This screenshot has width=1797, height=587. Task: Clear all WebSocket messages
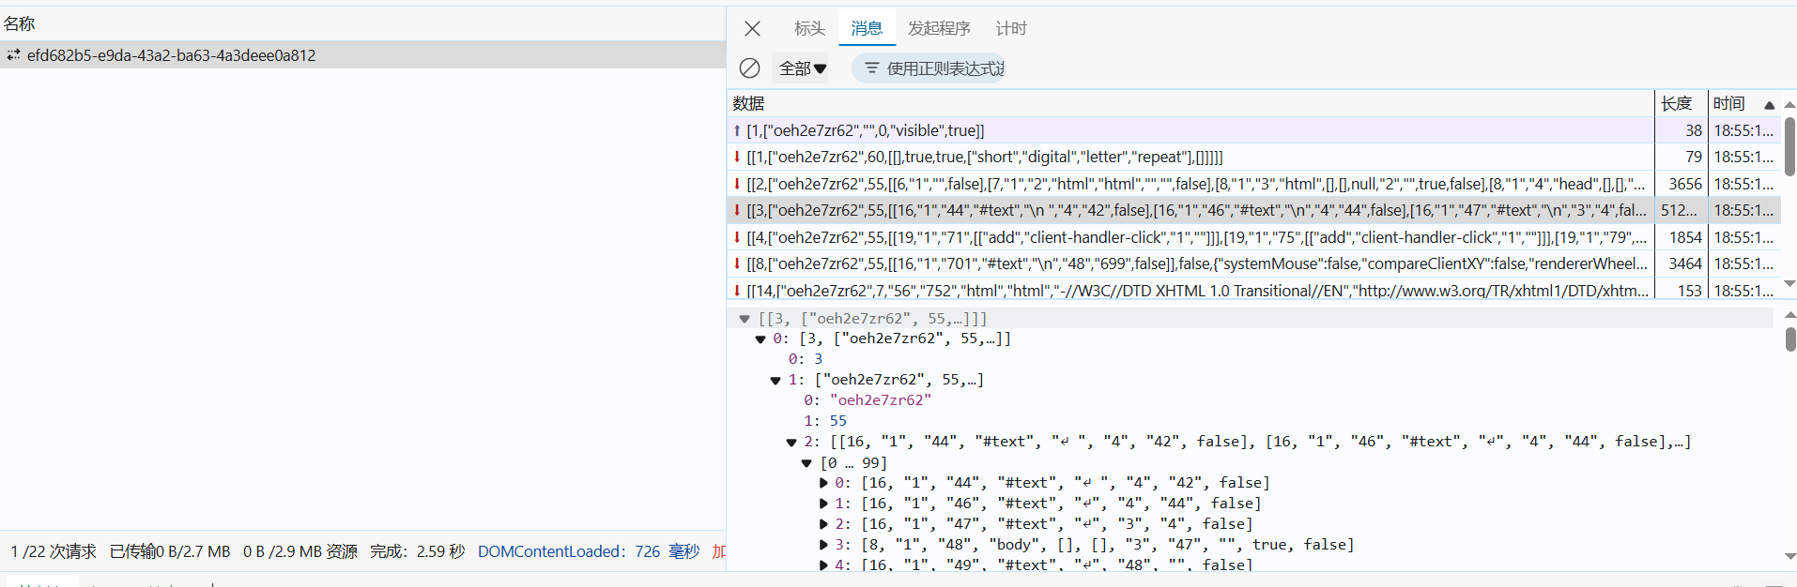click(749, 68)
